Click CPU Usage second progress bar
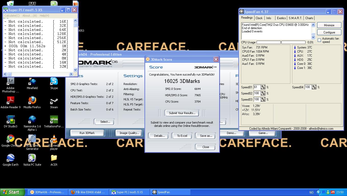This screenshot has height=196, width=347. click(293, 42)
